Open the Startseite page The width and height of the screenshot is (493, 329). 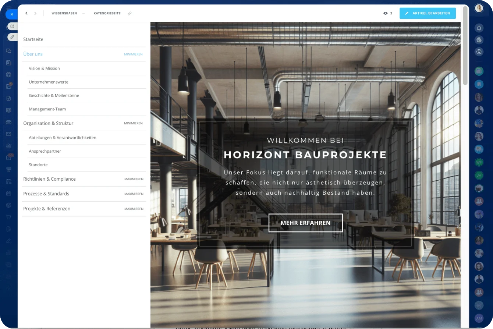click(x=33, y=39)
